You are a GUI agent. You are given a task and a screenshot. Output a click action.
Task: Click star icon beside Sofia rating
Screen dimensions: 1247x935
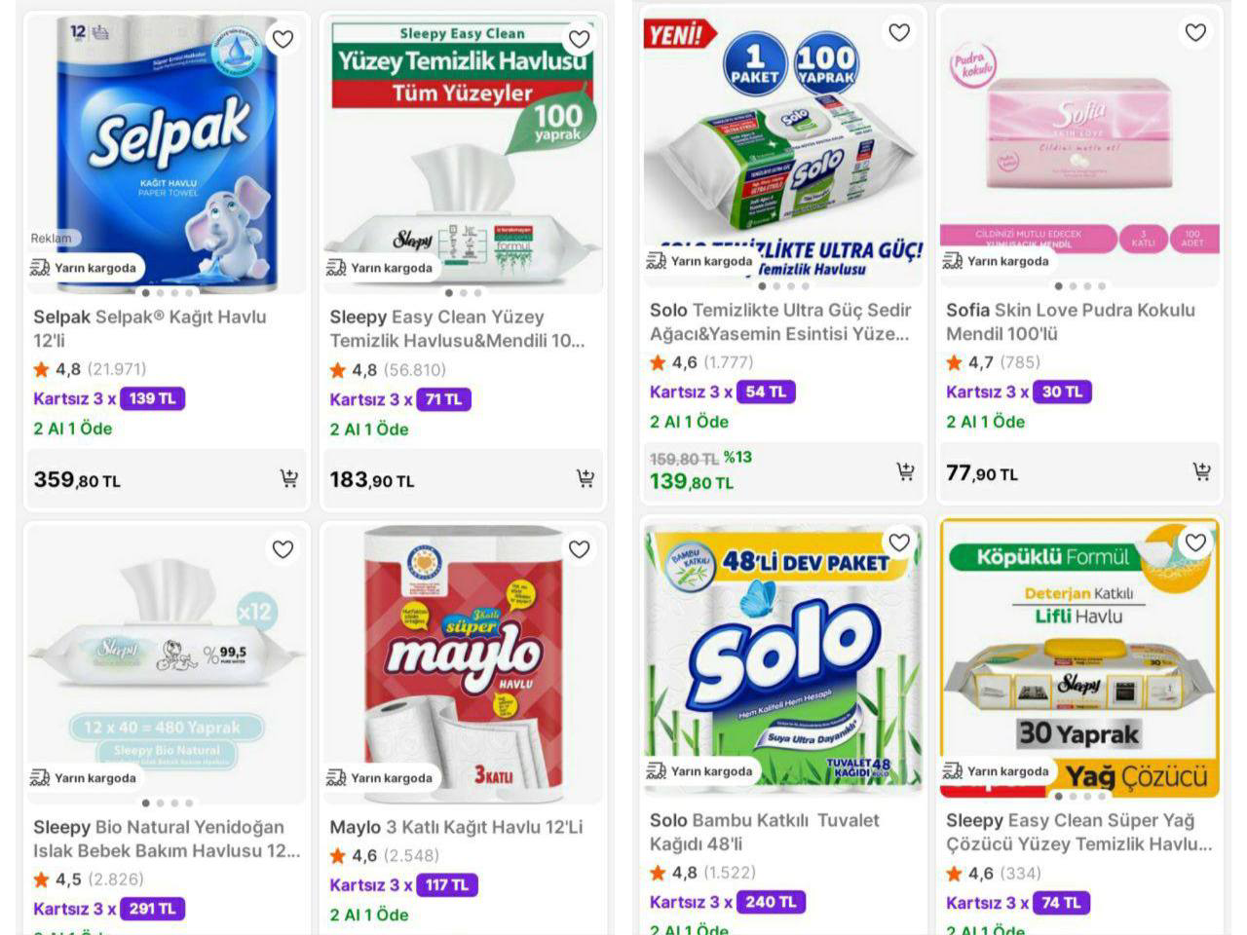[953, 361]
